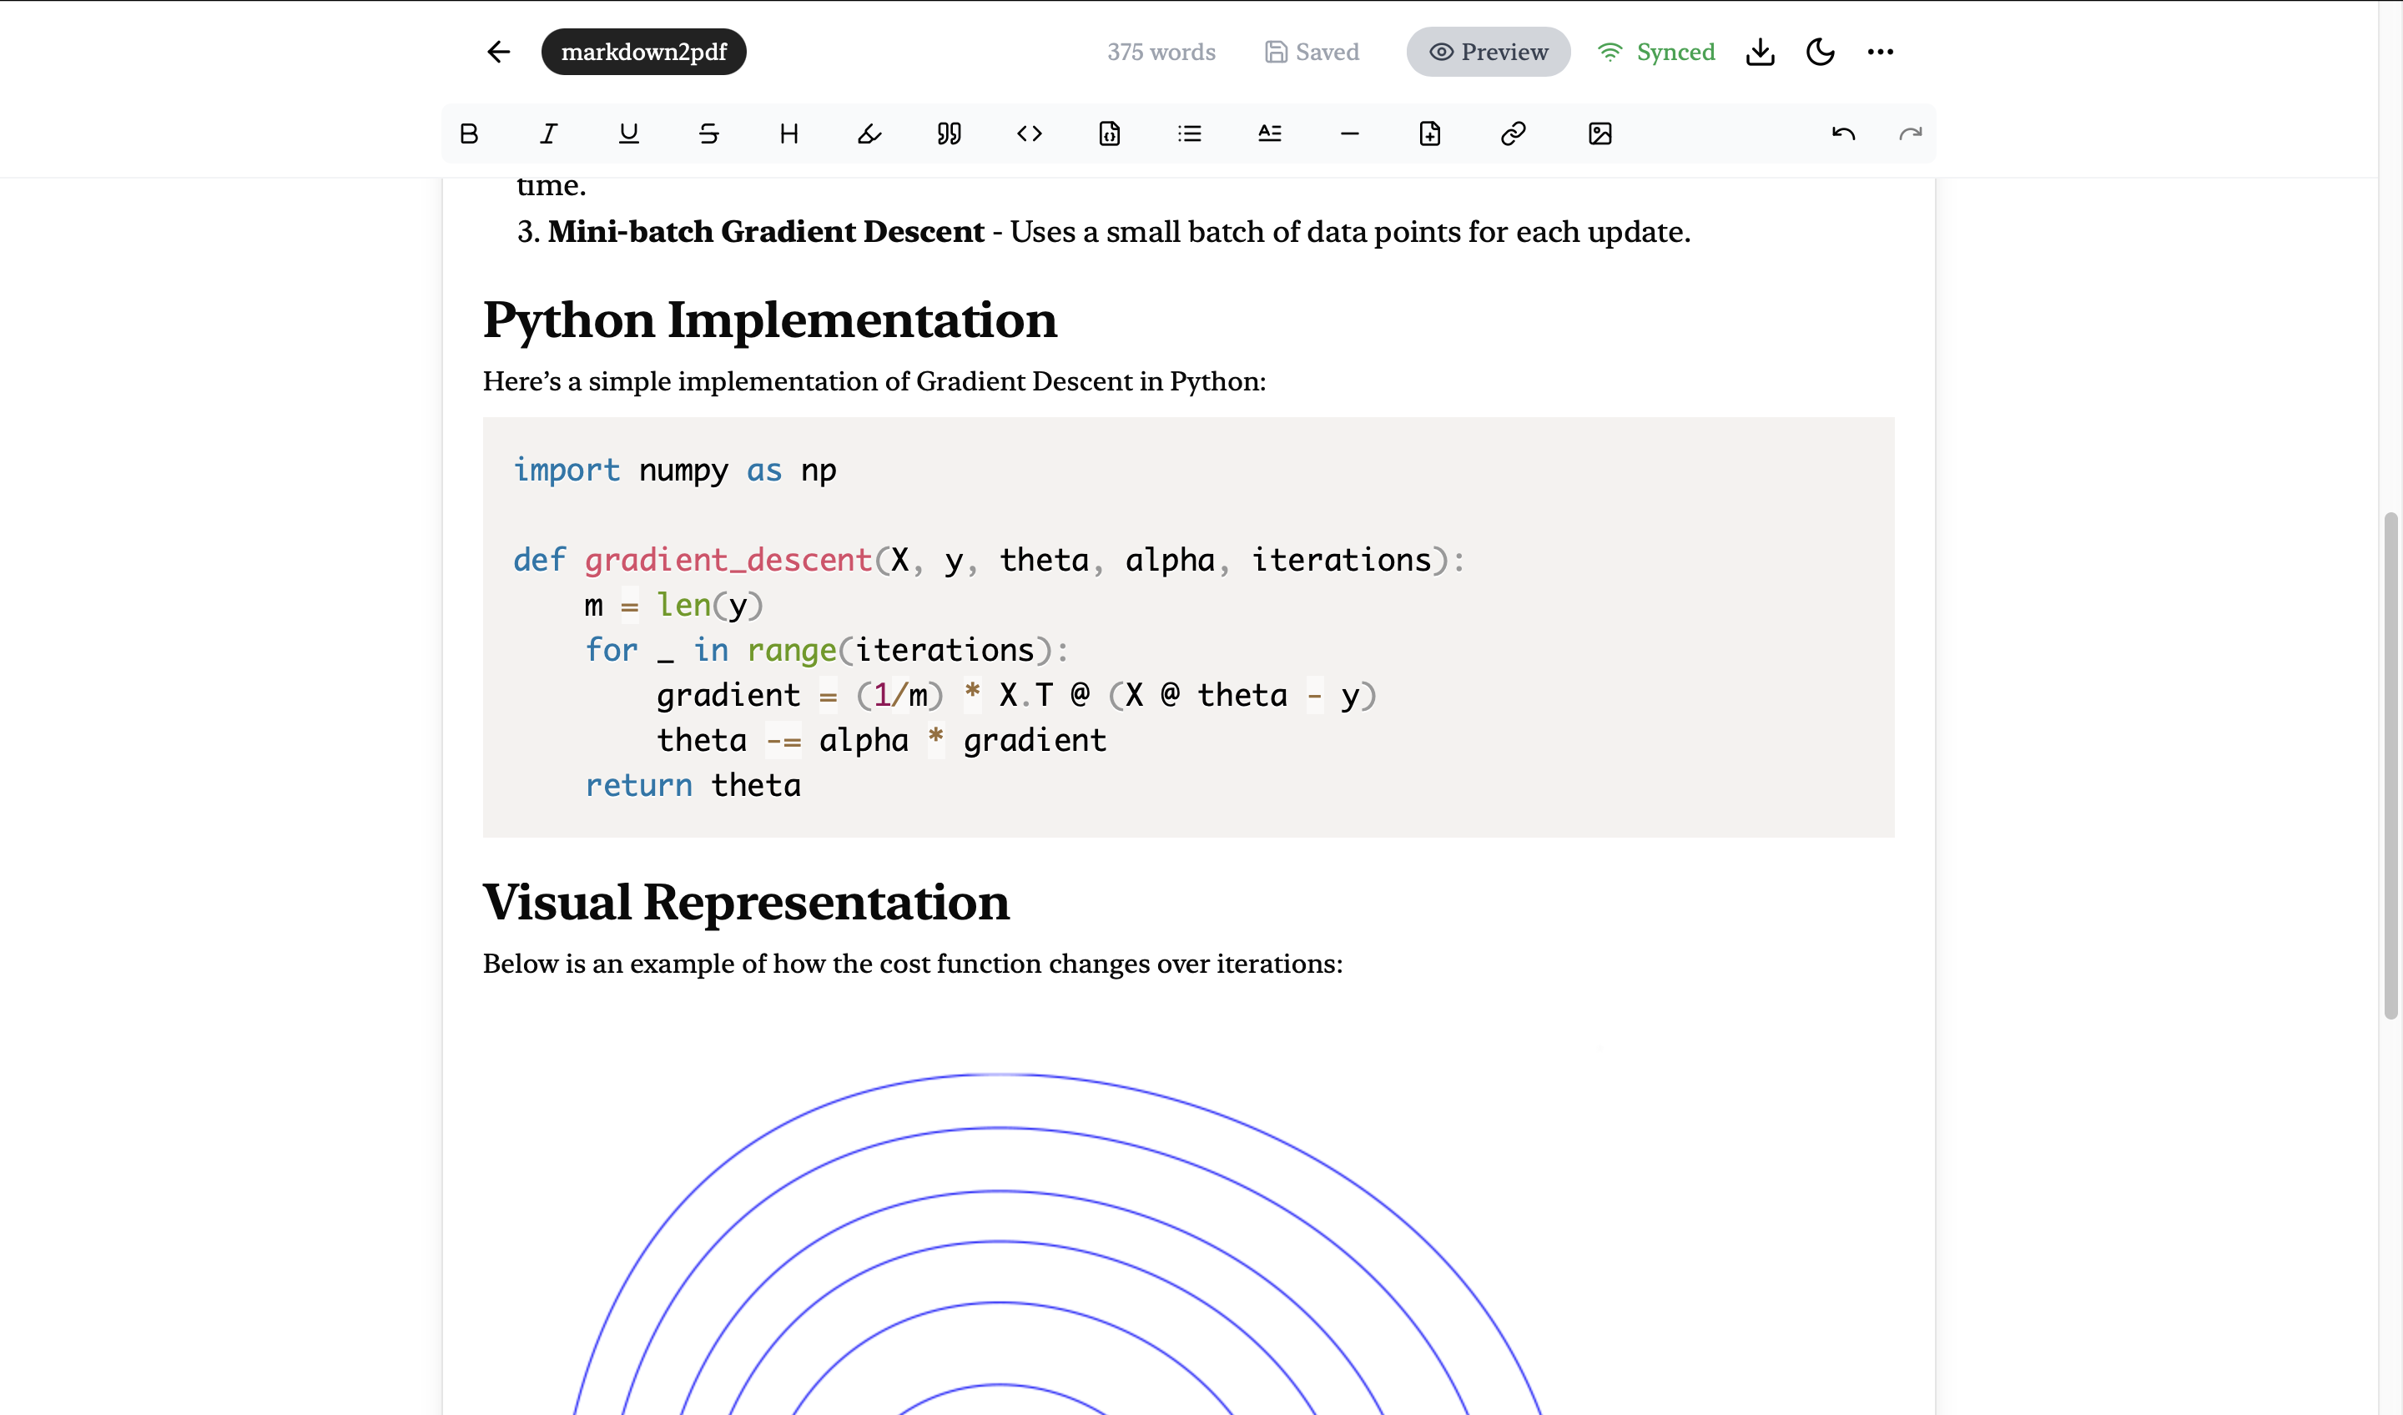2403x1415 pixels.
Task: Click the markdown2pdf document title
Action: [643, 52]
